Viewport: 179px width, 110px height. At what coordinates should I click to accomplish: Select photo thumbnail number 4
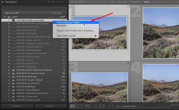coord(161,83)
